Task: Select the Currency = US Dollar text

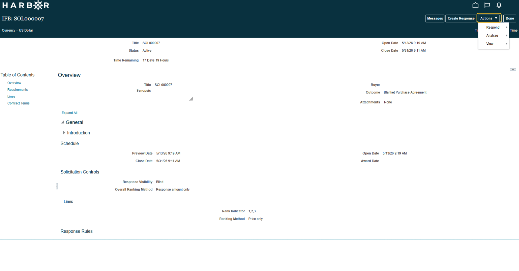Action: [17, 30]
